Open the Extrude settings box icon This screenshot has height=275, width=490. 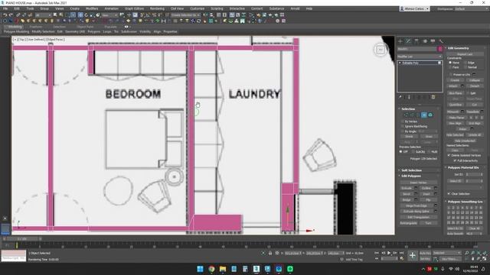coord(416,188)
